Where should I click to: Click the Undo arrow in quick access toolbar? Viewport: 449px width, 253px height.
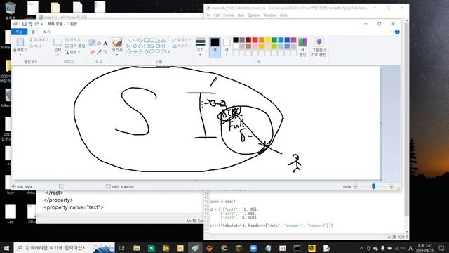30,24
